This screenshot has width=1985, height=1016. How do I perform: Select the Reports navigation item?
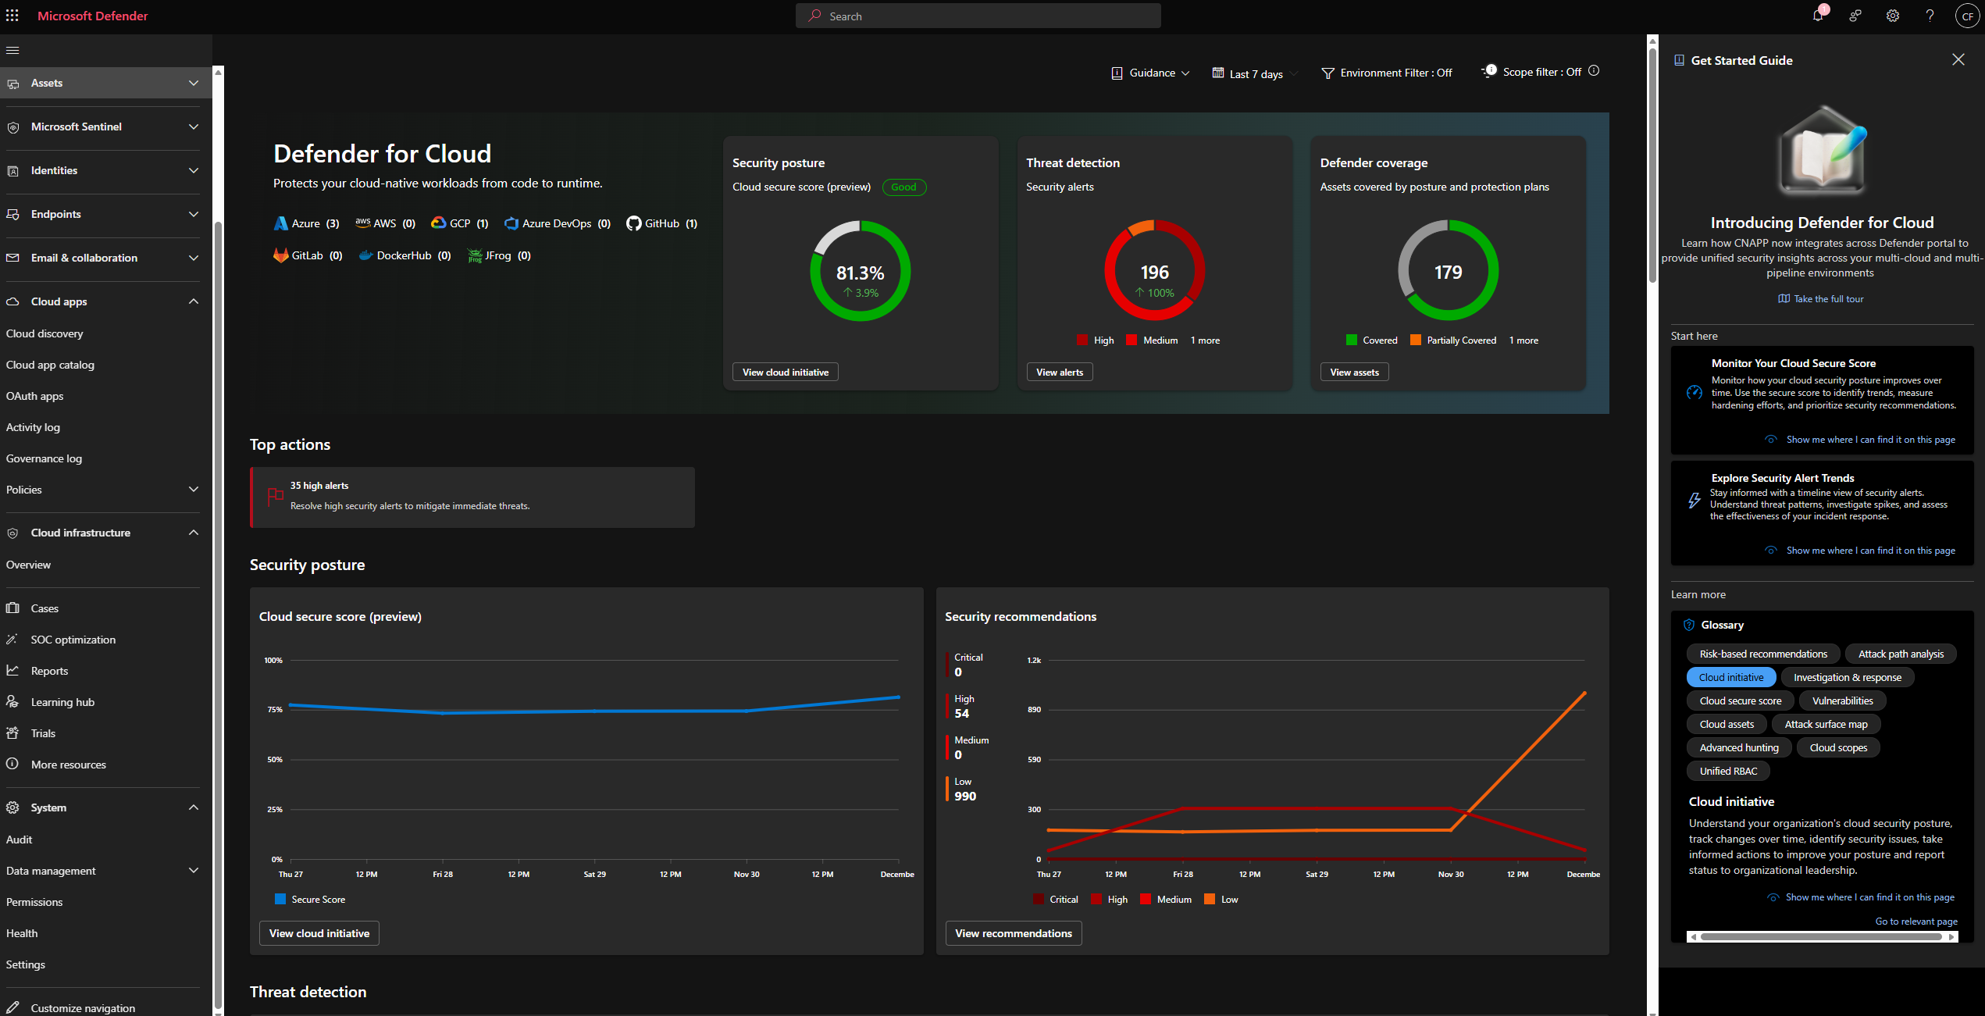coord(49,671)
